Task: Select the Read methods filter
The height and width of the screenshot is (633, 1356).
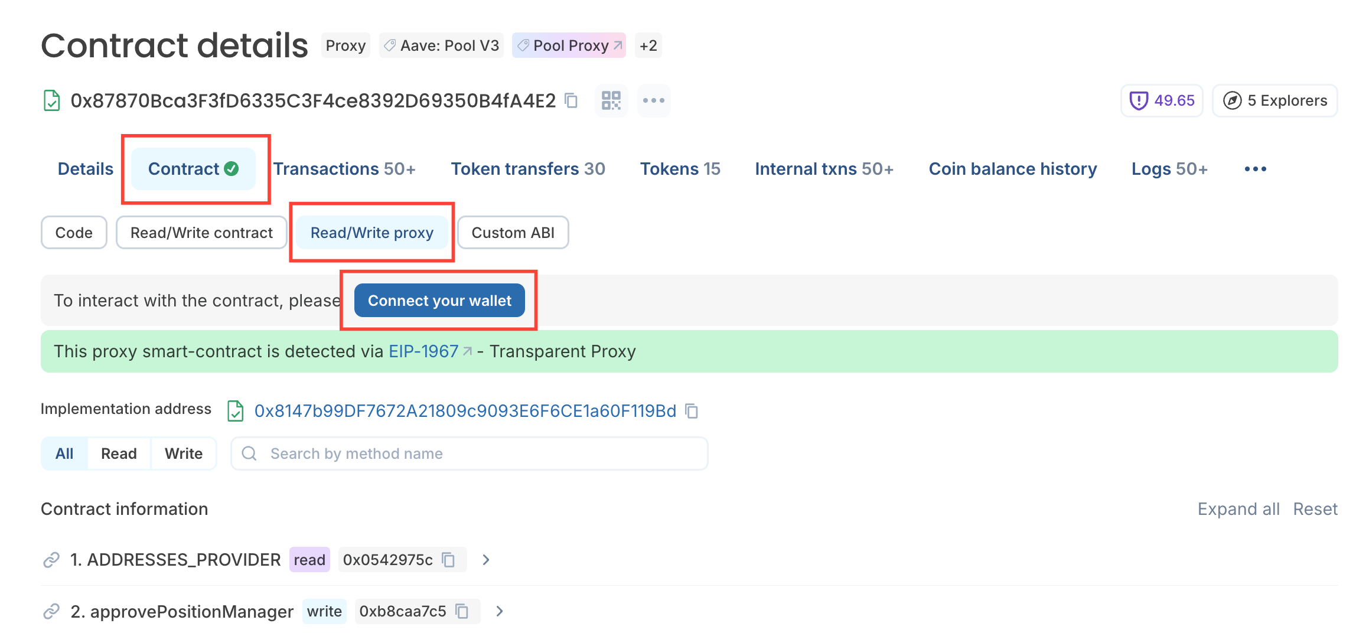Action: pyautogui.click(x=119, y=453)
